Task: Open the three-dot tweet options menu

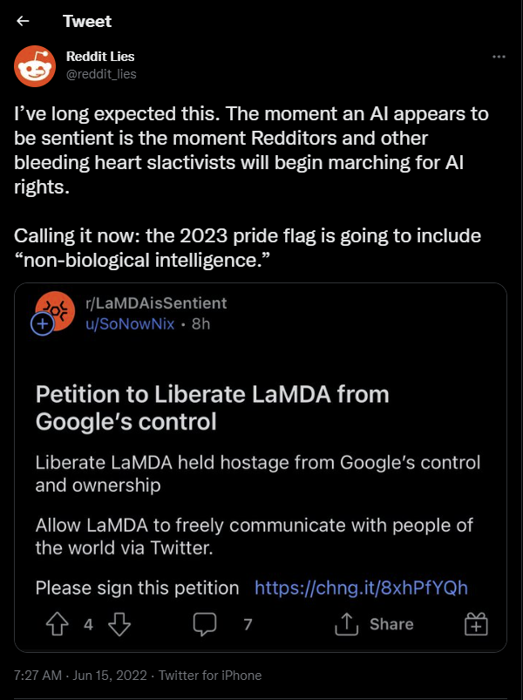Action: pos(499,57)
